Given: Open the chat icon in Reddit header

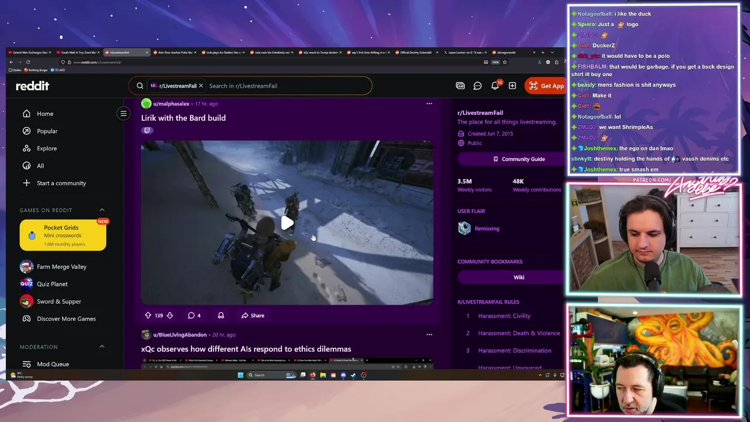Looking at the screenshot, I should click(x=478, y=86).
